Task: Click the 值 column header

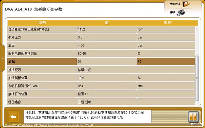Action: point(107,23)
